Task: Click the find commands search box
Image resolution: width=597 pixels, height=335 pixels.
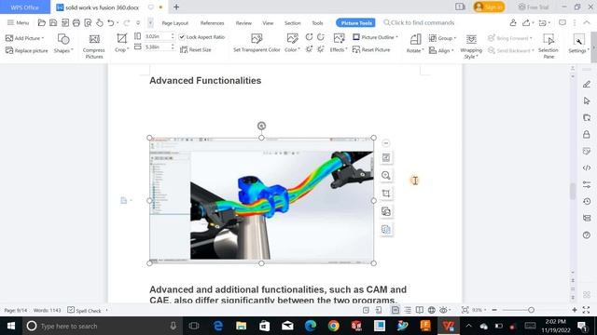Action: [x=419, y=22]
